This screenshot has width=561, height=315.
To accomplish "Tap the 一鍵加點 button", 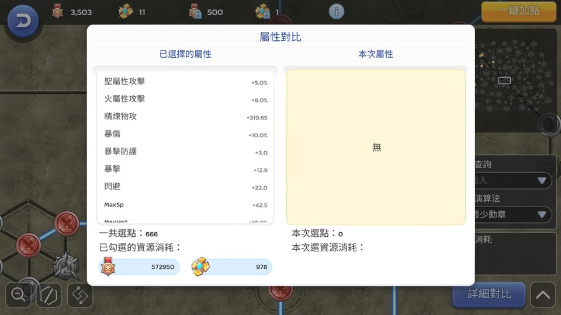I will click(518, 11).
